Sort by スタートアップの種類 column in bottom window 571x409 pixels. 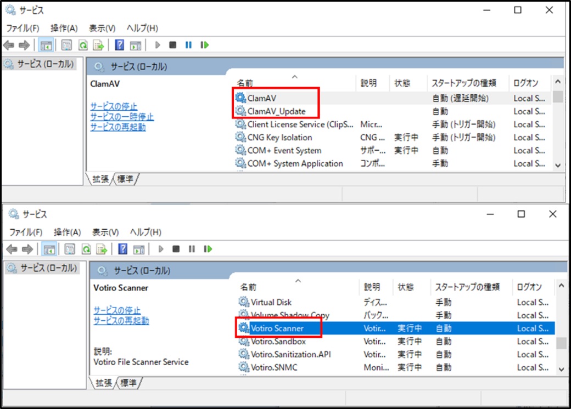(471, 287)
